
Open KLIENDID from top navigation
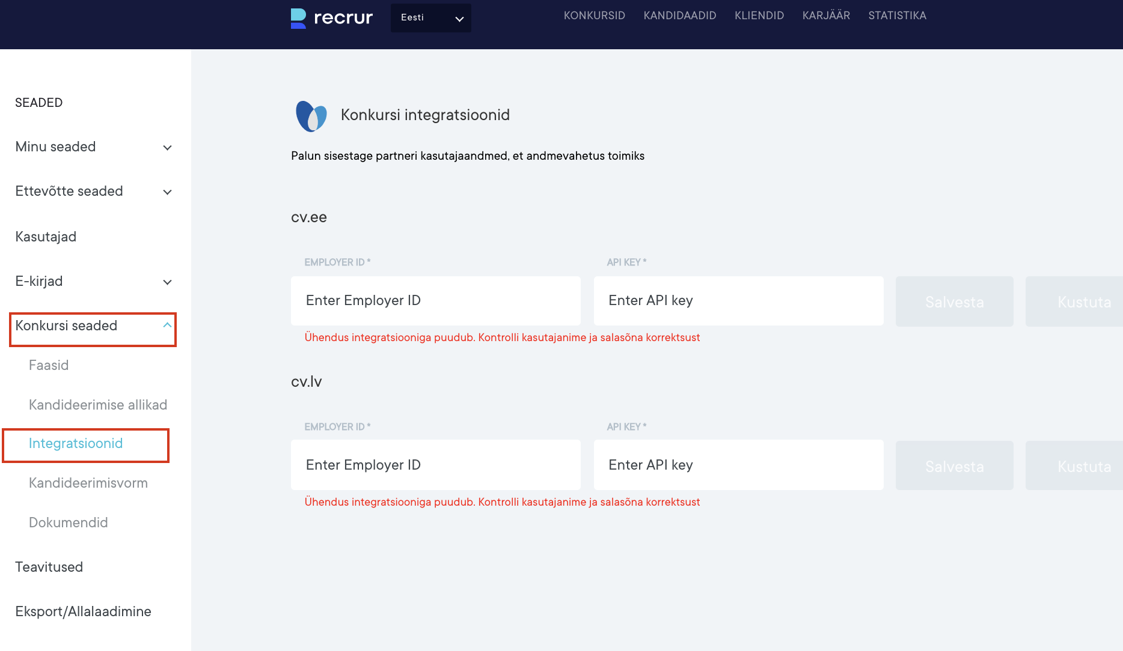pos(759,16)
